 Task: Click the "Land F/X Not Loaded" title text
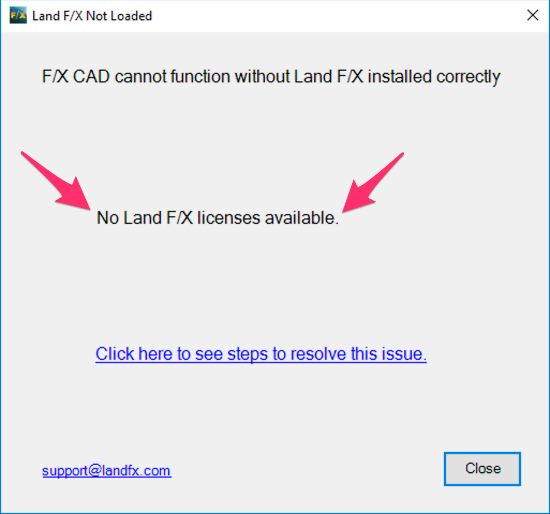(x=92, y=16)
